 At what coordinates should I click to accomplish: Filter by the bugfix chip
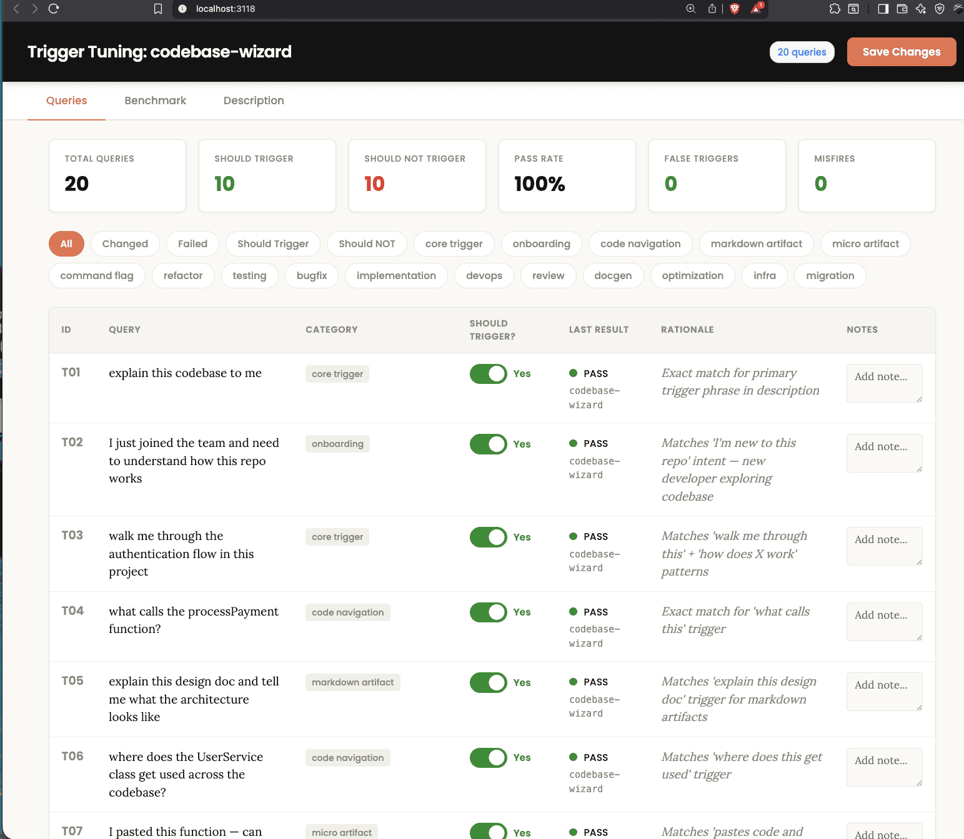click(312, 275)
